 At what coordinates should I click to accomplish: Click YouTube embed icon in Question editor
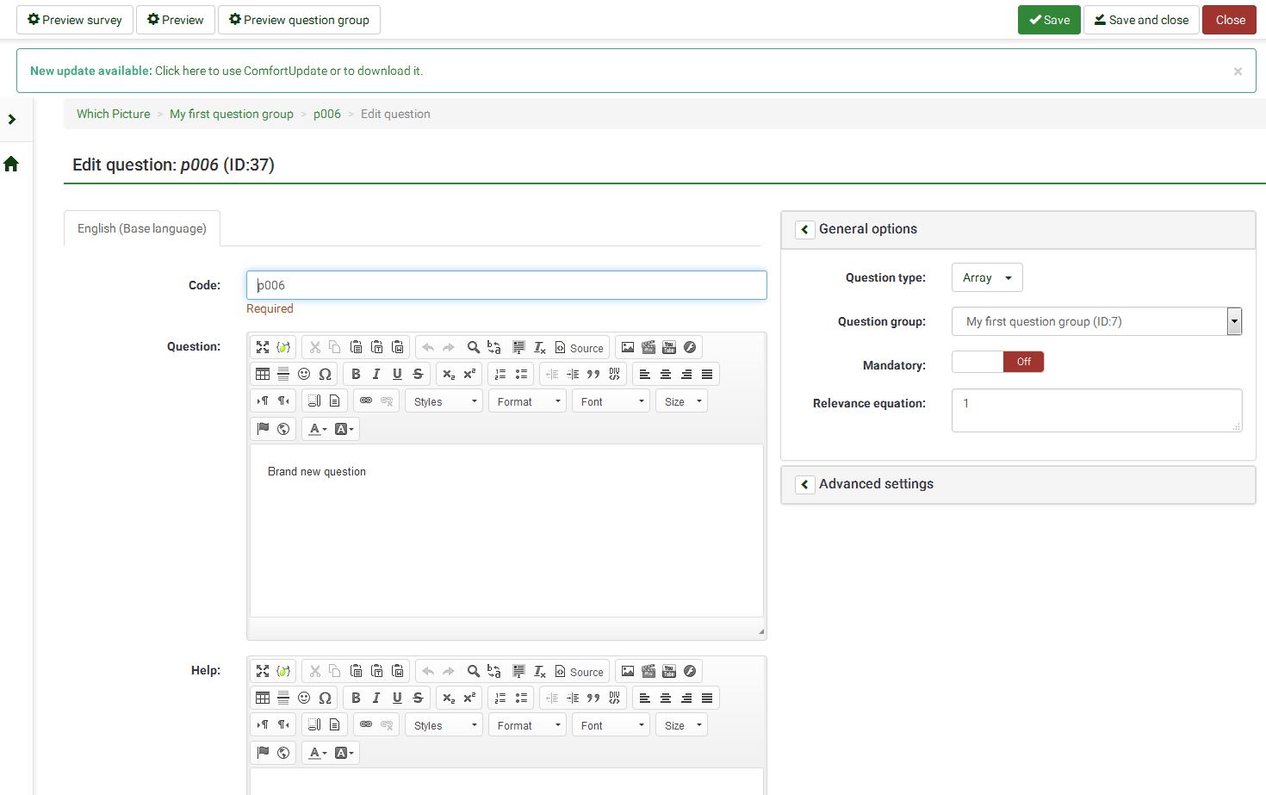click(669, 347)
